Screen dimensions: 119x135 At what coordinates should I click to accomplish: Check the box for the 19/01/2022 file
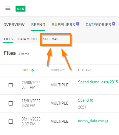11,103
